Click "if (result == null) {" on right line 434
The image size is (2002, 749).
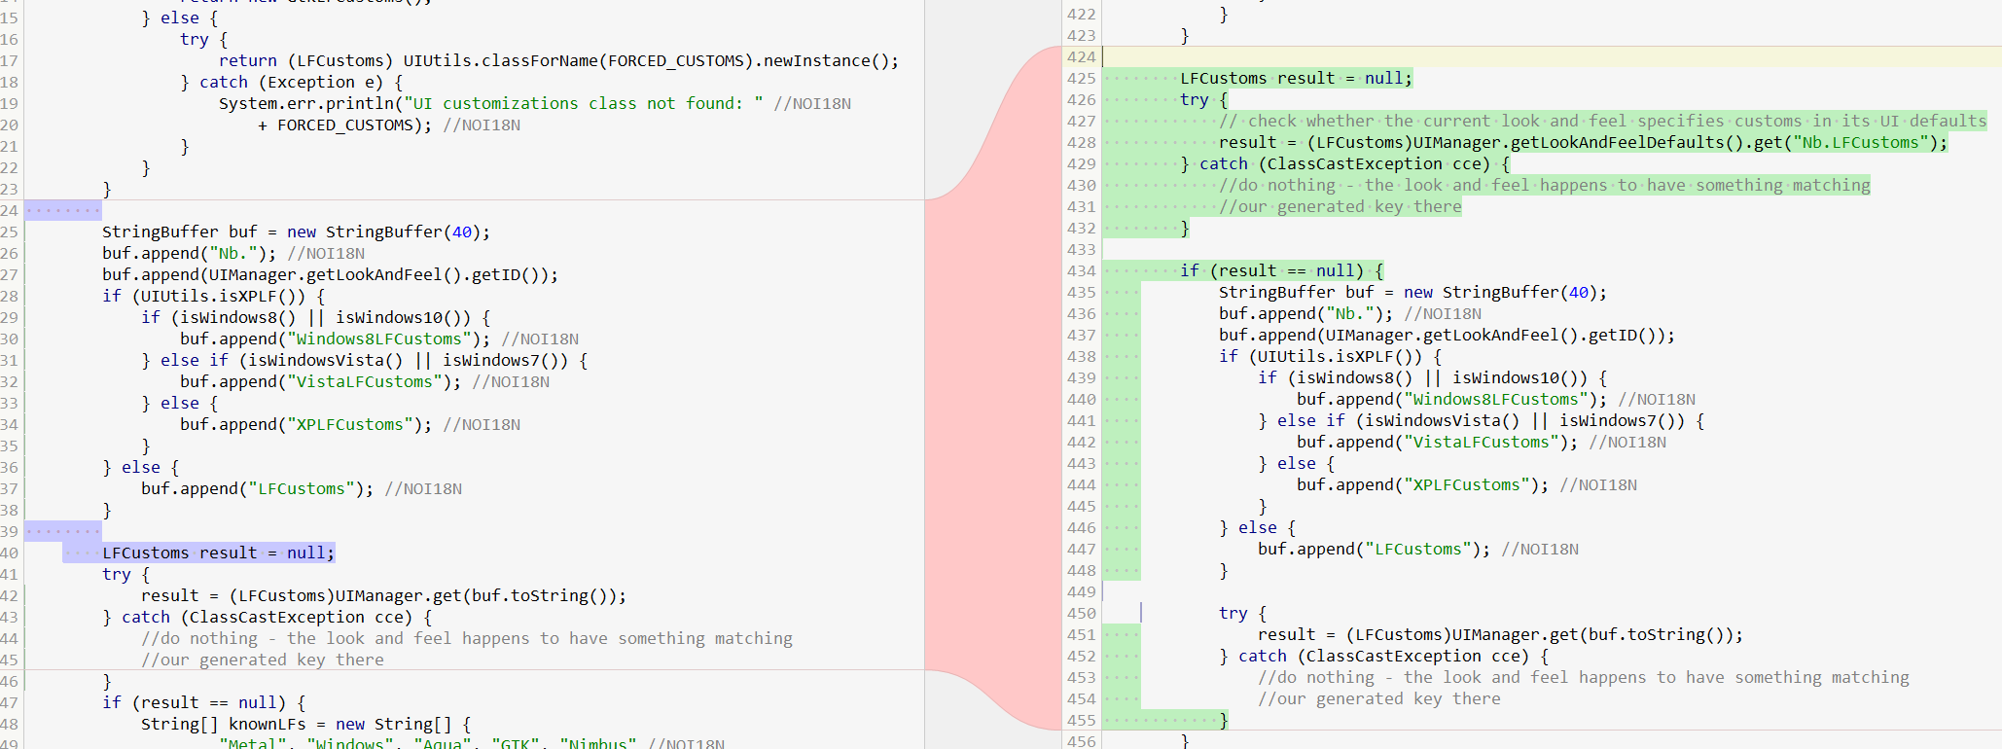pyautogui.click(x=1281, y=270)
